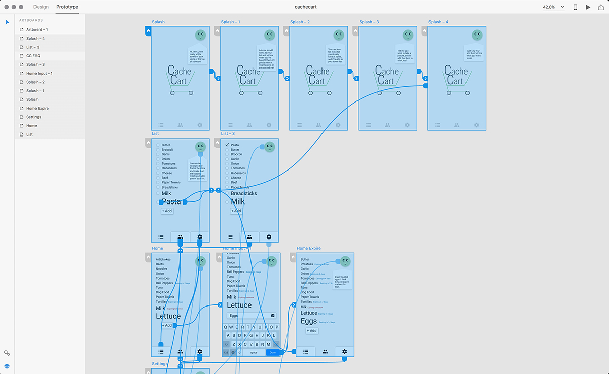Click chevron connector arrow on Splash – 1 edge
The height and width of the screenshot is (374, 609).
tap(287, 78)
